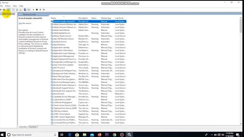The height and width of the screenshot is (137, 244).
Task: Click the Forward arrow in the toolbar
Action: (x=4, y=10)
